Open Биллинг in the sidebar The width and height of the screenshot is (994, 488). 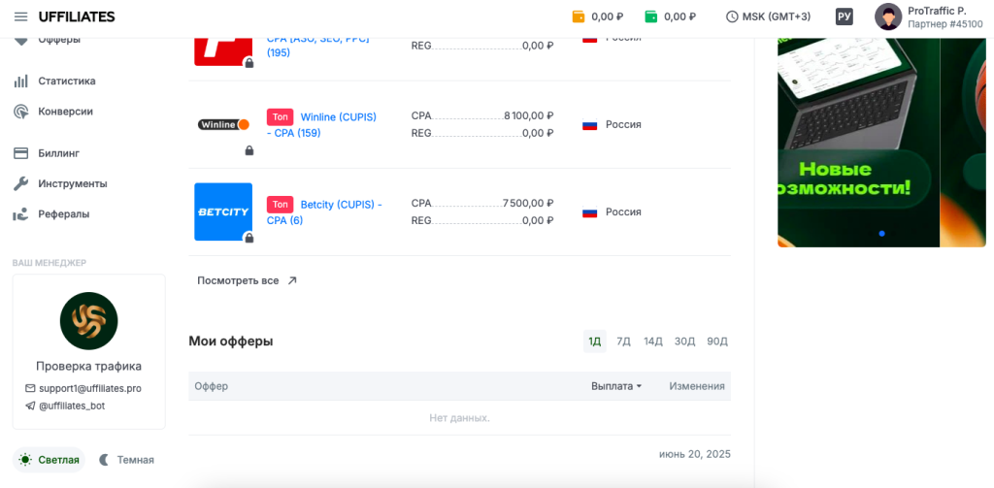(x=59, y=153)
